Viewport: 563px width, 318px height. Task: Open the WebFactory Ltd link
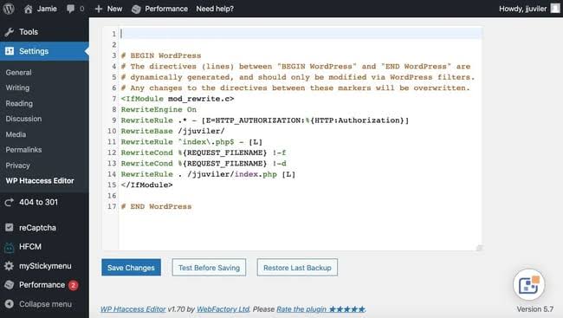point(223,309)
